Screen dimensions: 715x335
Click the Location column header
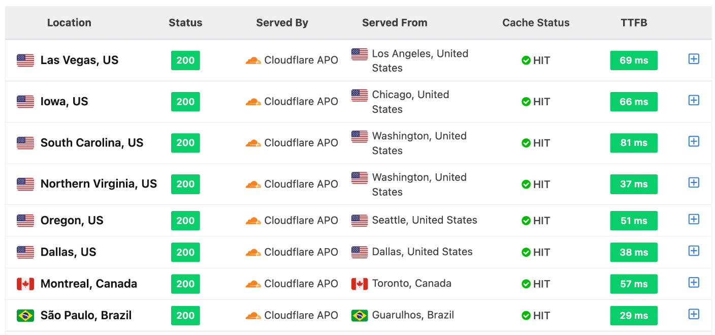(x=69, y=22)
